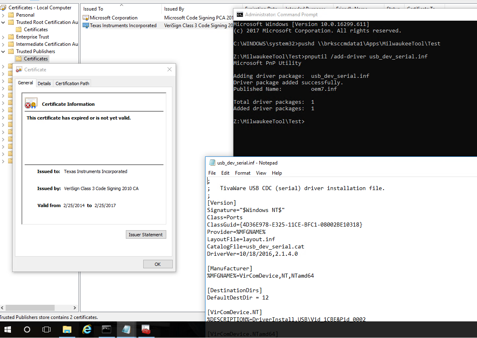Sort by Issued By column
Image resolution: width=477 pixels, height=338 pixels.
tap(202, 9)
